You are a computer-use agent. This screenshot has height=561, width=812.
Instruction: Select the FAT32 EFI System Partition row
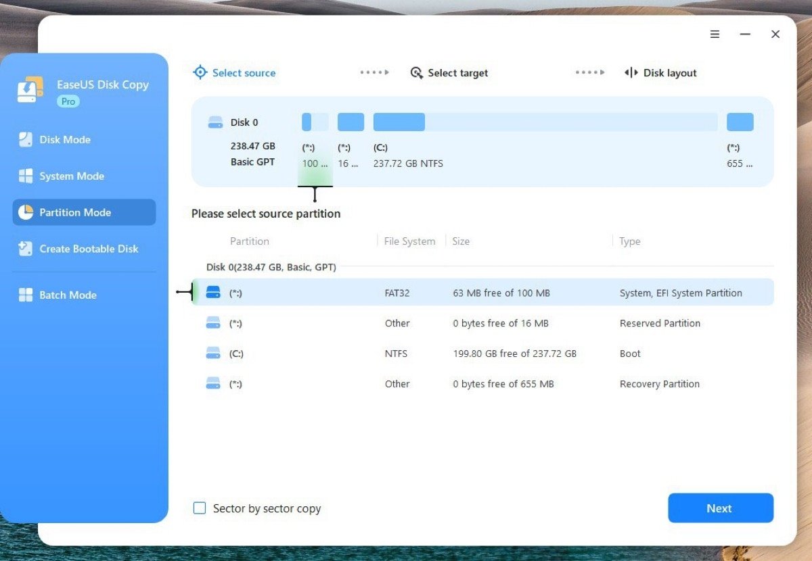click(x=482, y=293)
